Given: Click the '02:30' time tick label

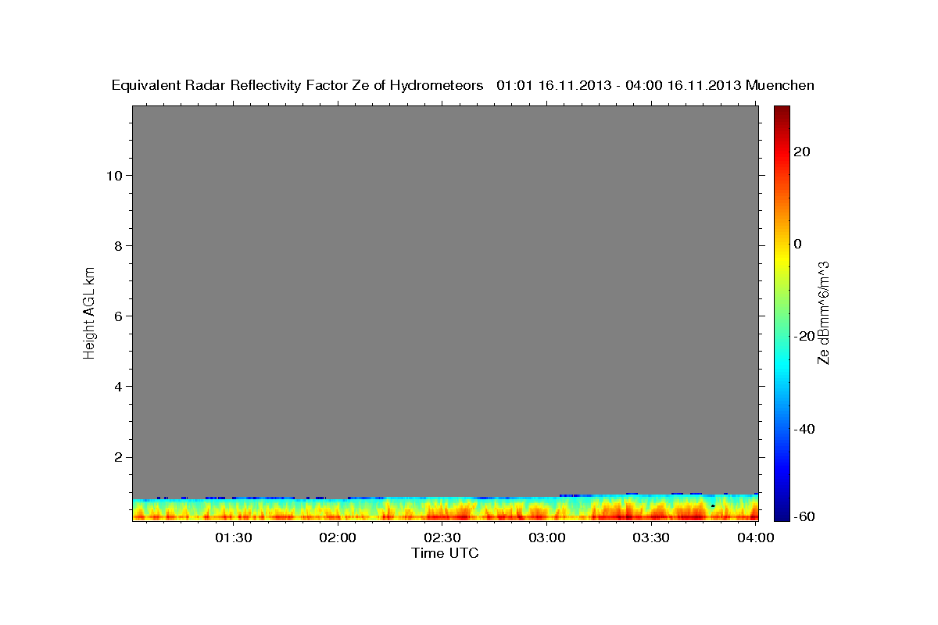Looking at the screenshot, I should (x=442, y=537).
